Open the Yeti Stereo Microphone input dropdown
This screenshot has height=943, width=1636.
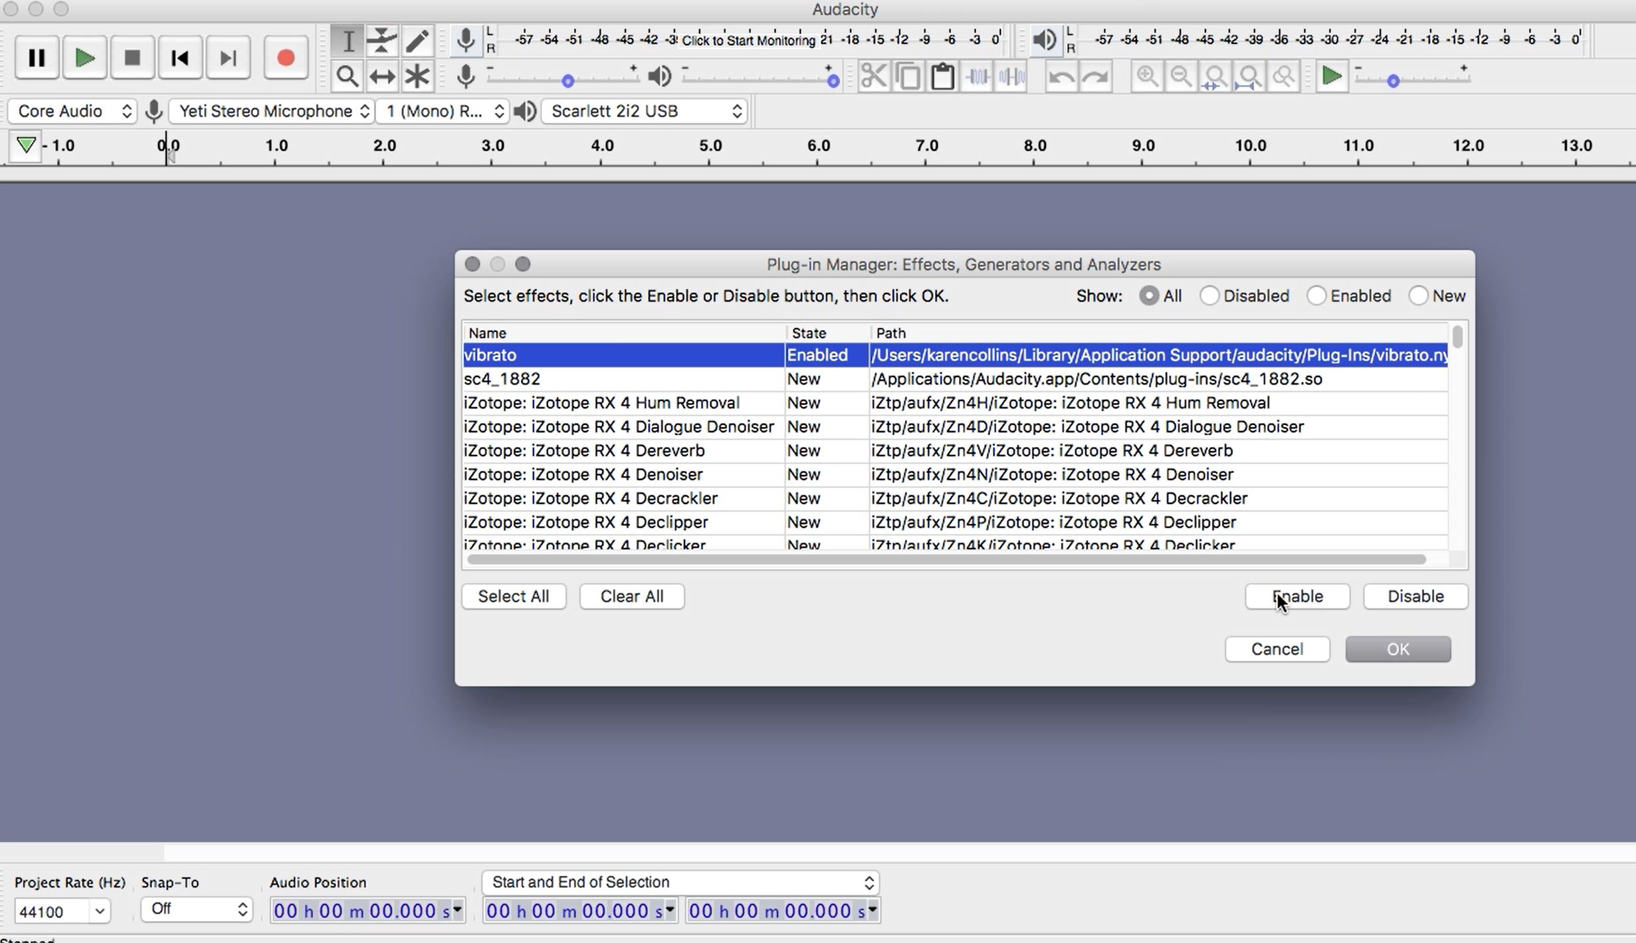click(270, 111)
